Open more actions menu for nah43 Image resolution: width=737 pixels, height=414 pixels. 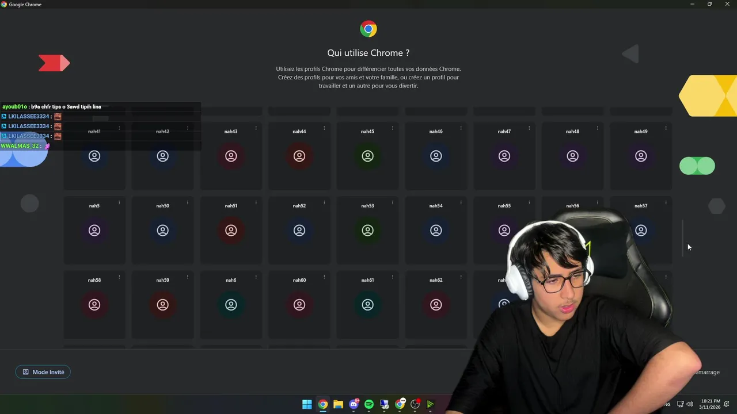(256, 128)
